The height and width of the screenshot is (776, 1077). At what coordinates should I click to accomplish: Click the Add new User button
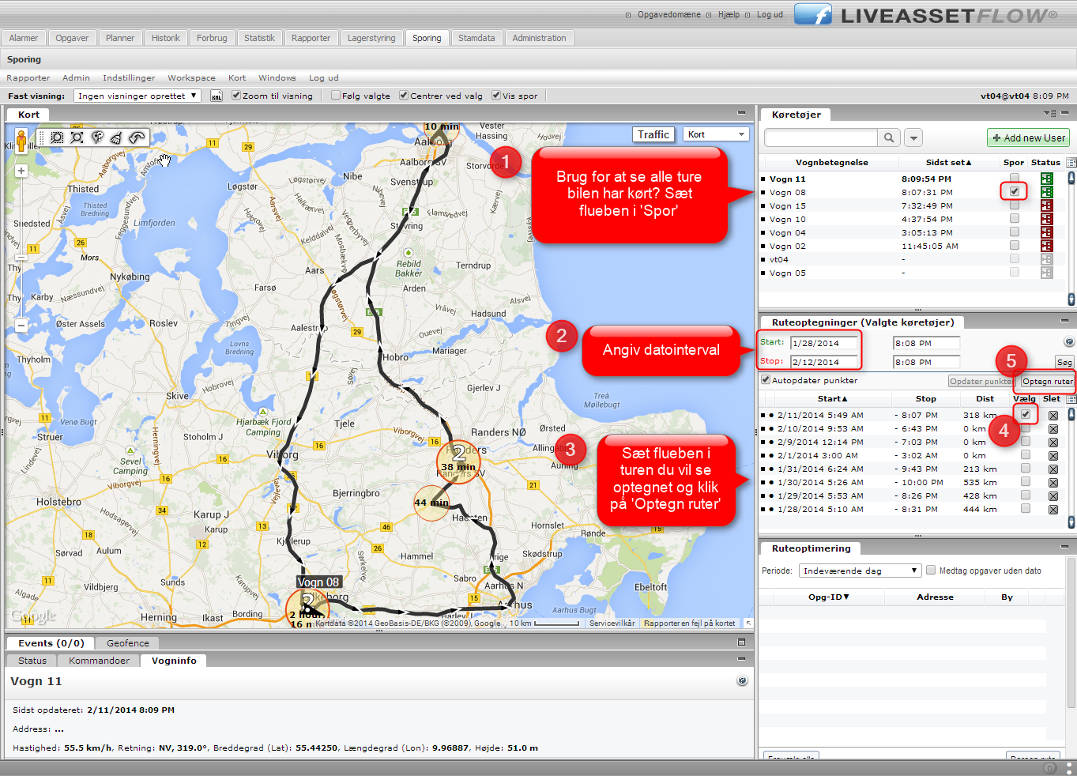point(1028,137)
